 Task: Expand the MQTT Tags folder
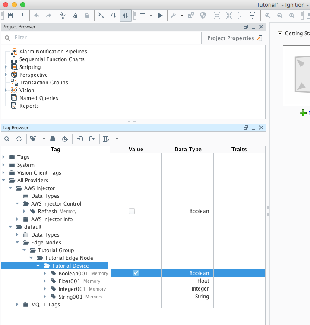(x=18, y=305)
